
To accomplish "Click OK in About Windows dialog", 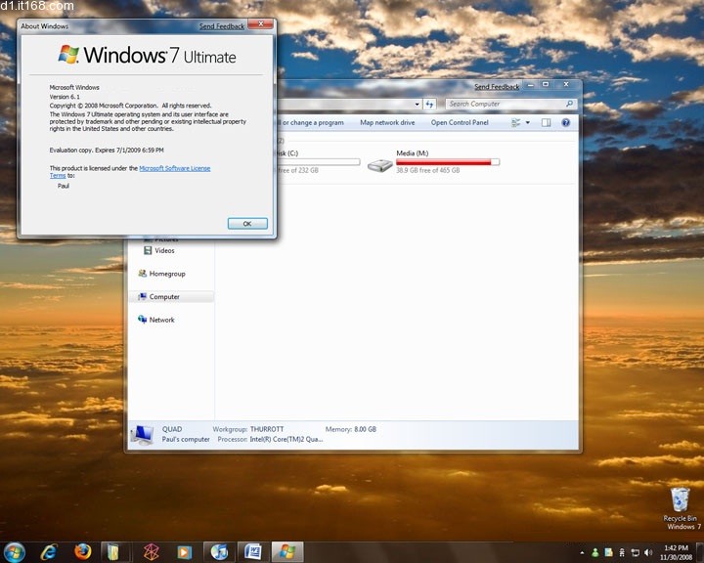I will [x=247, y=224].
